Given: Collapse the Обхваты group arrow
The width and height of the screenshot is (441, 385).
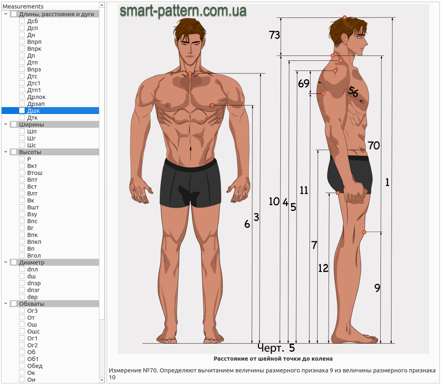Looking at the screenshot, I should pos(6,304).
